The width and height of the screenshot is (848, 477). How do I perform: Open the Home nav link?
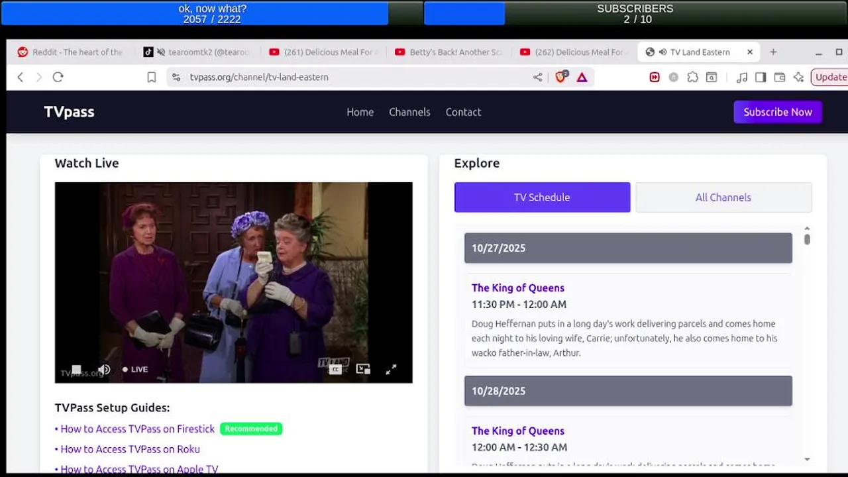click(360, 112)
